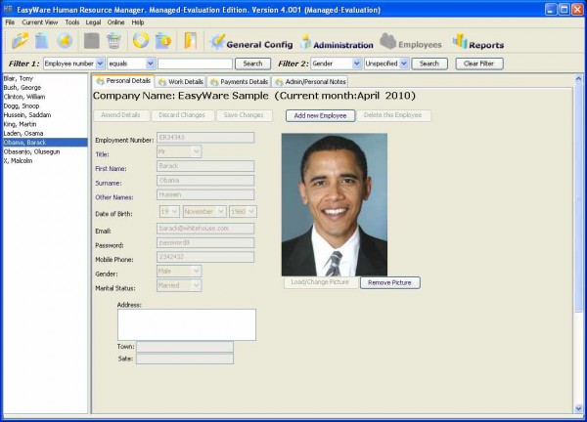Click the icon on Personal Details tab
587x422 pixels.
101,81
